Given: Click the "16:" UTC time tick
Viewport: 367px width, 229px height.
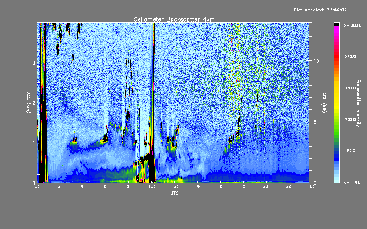Looking at the screenshot, I should pos(220,186).
